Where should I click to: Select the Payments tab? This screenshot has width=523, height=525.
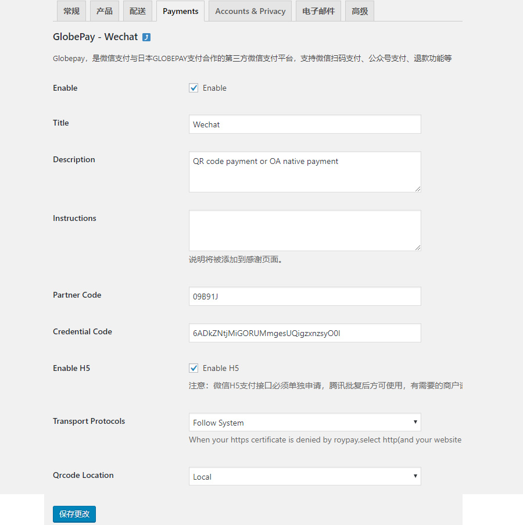click(180, 11)
